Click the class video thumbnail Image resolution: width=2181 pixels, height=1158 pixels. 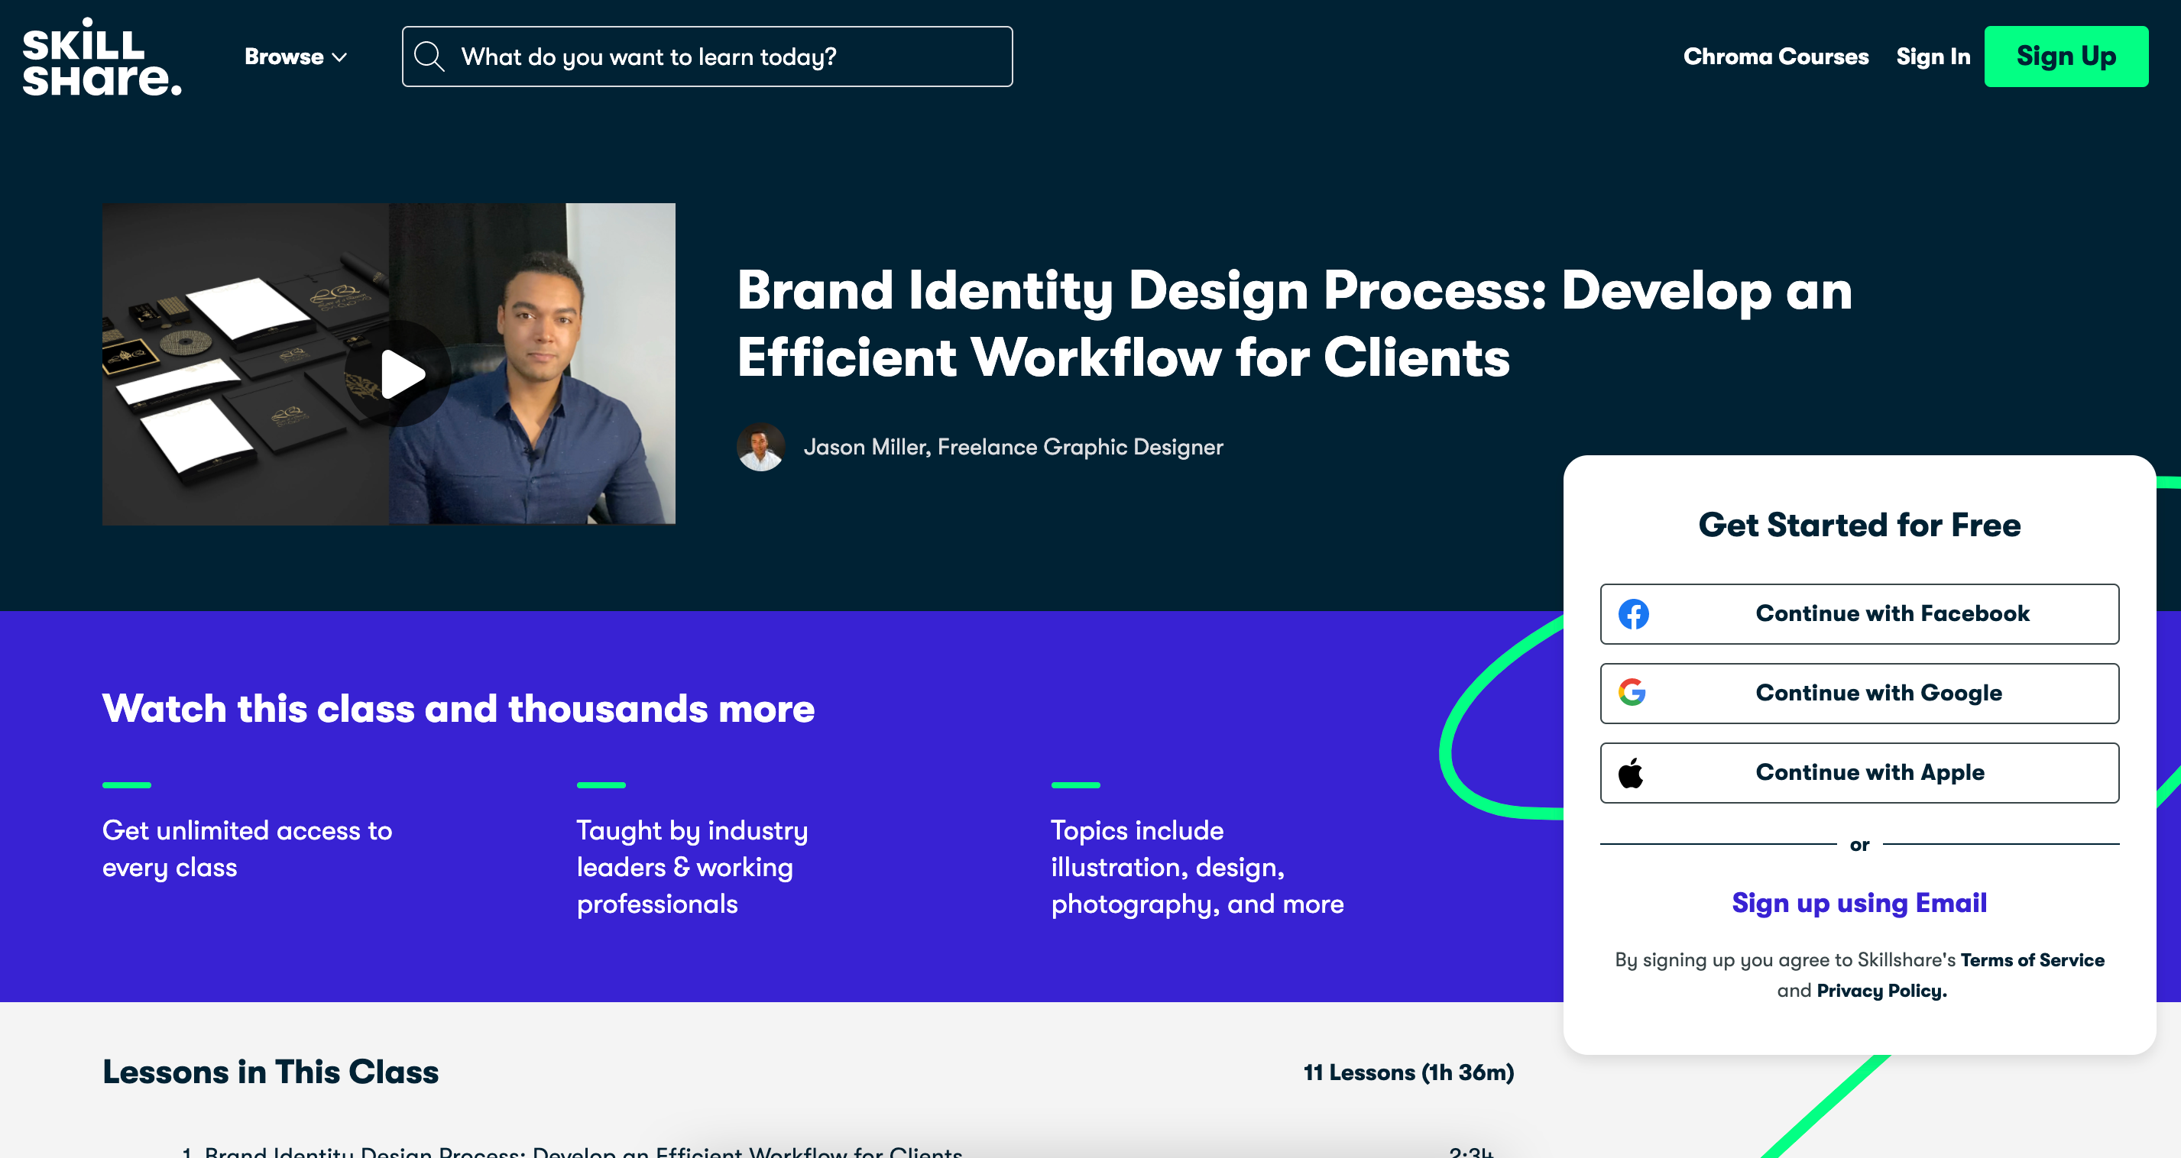tap(389, 364)
